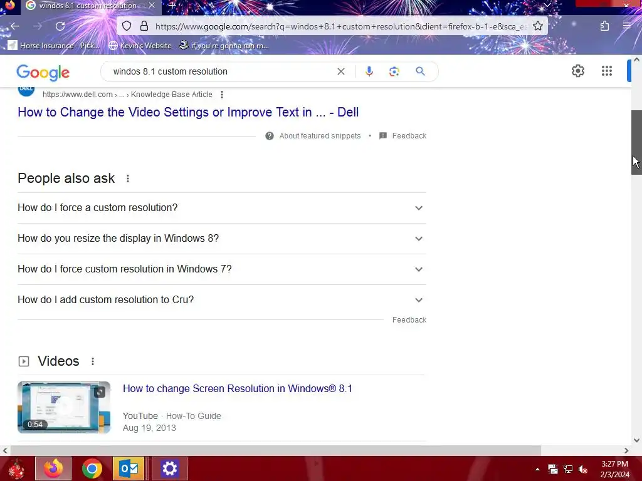Open the Google apps grid
This screenshot has height=481, width=642.
607,71
